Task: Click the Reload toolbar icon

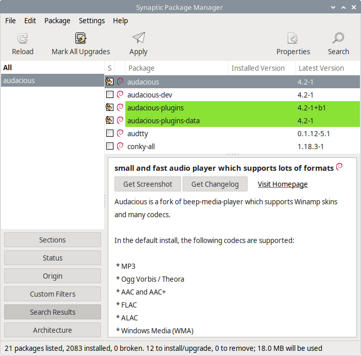Action: click(23, 38)
